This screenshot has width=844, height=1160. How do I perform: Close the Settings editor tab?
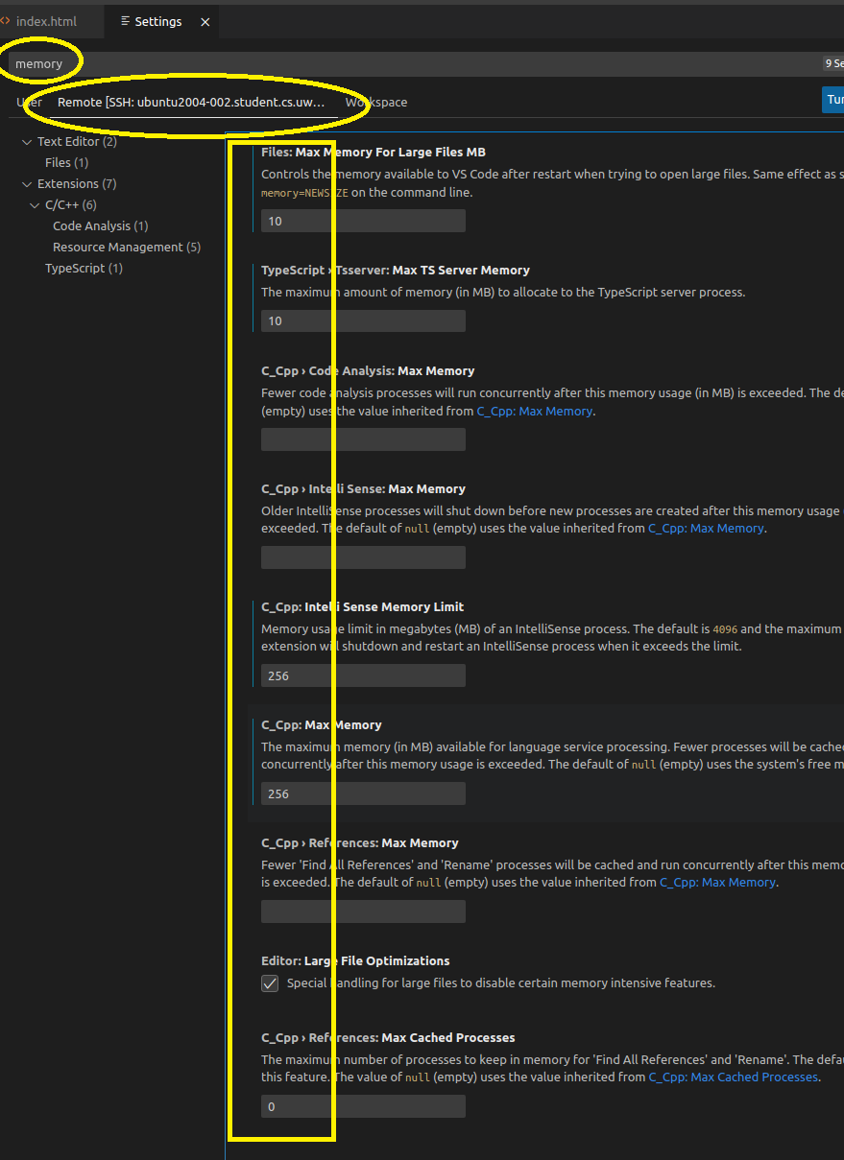tap(205, 22)
